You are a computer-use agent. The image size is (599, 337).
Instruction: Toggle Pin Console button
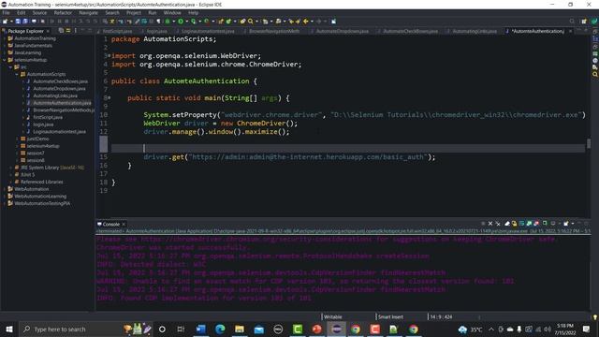(545, 224)
